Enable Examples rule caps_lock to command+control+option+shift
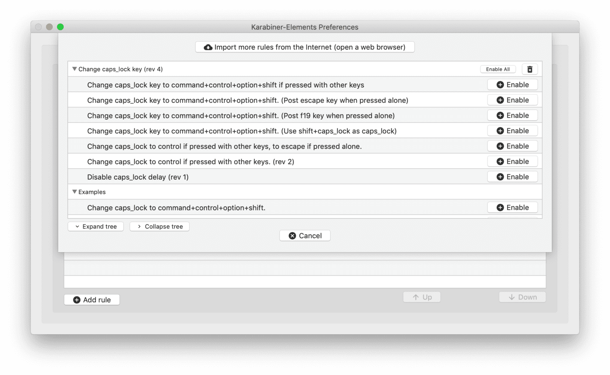Viewport: 610px width, 375px height. [512, 208]
